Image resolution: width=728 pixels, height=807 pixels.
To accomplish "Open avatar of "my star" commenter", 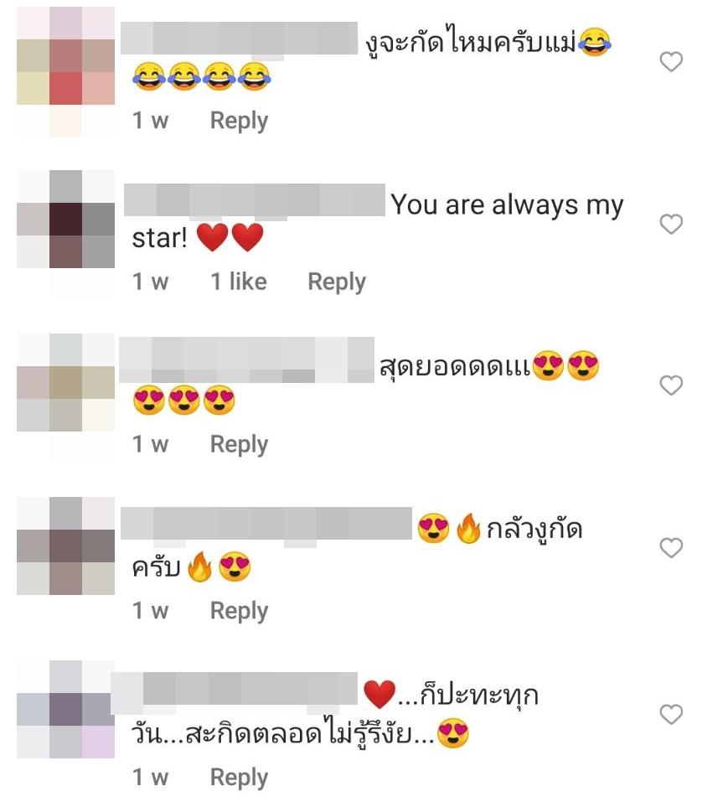I will [65, 220].
